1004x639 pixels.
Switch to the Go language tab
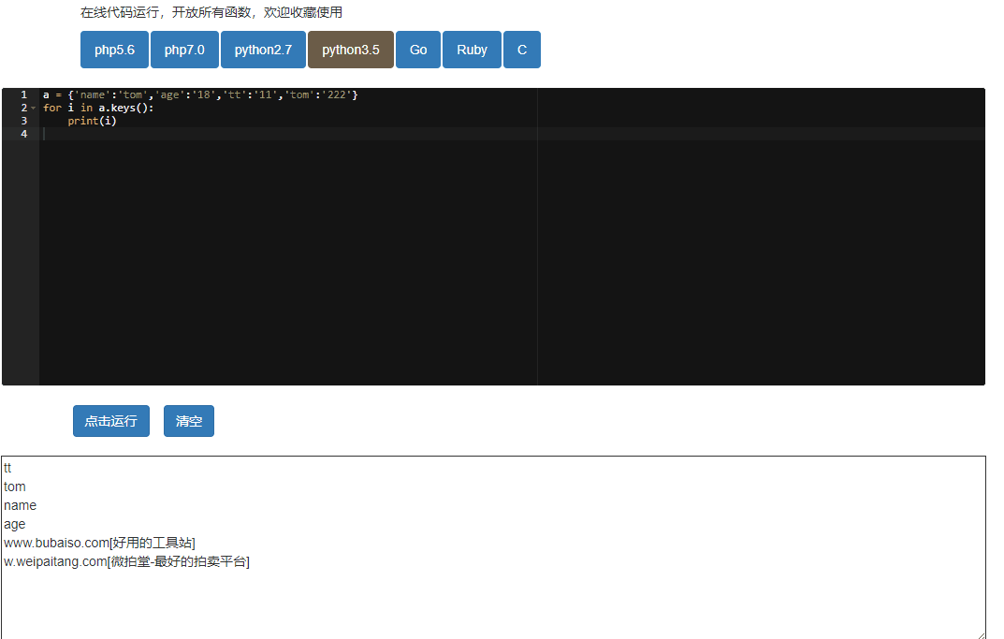click(x=418, y=50)
